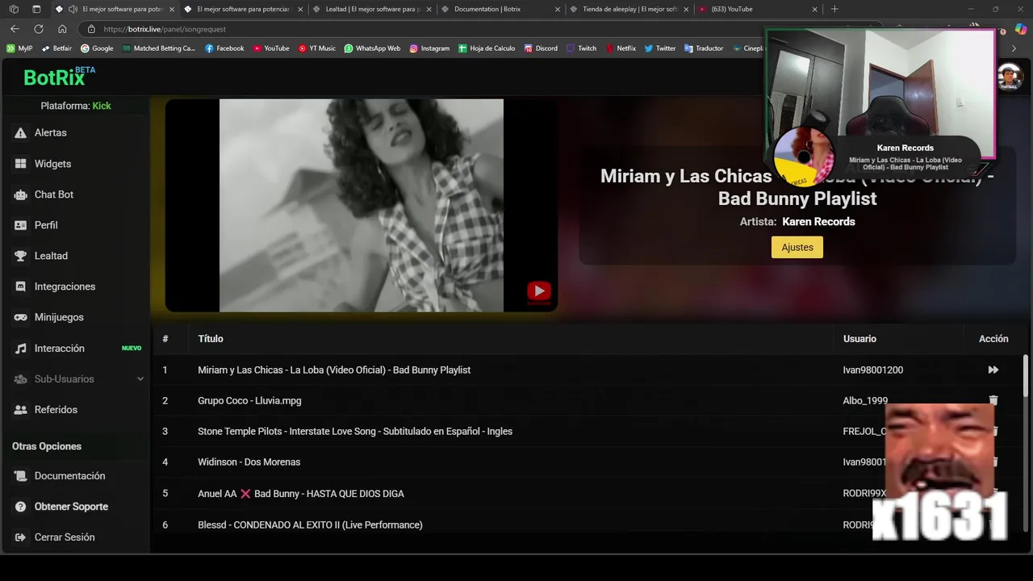
Task: Show more bookmarks overflow chevron
Action: [1014, 48]
